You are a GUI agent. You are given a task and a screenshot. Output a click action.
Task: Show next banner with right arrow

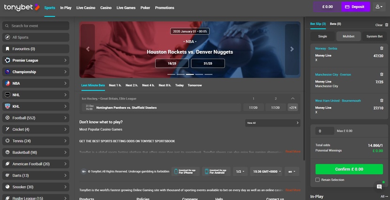tap(292, 49)
